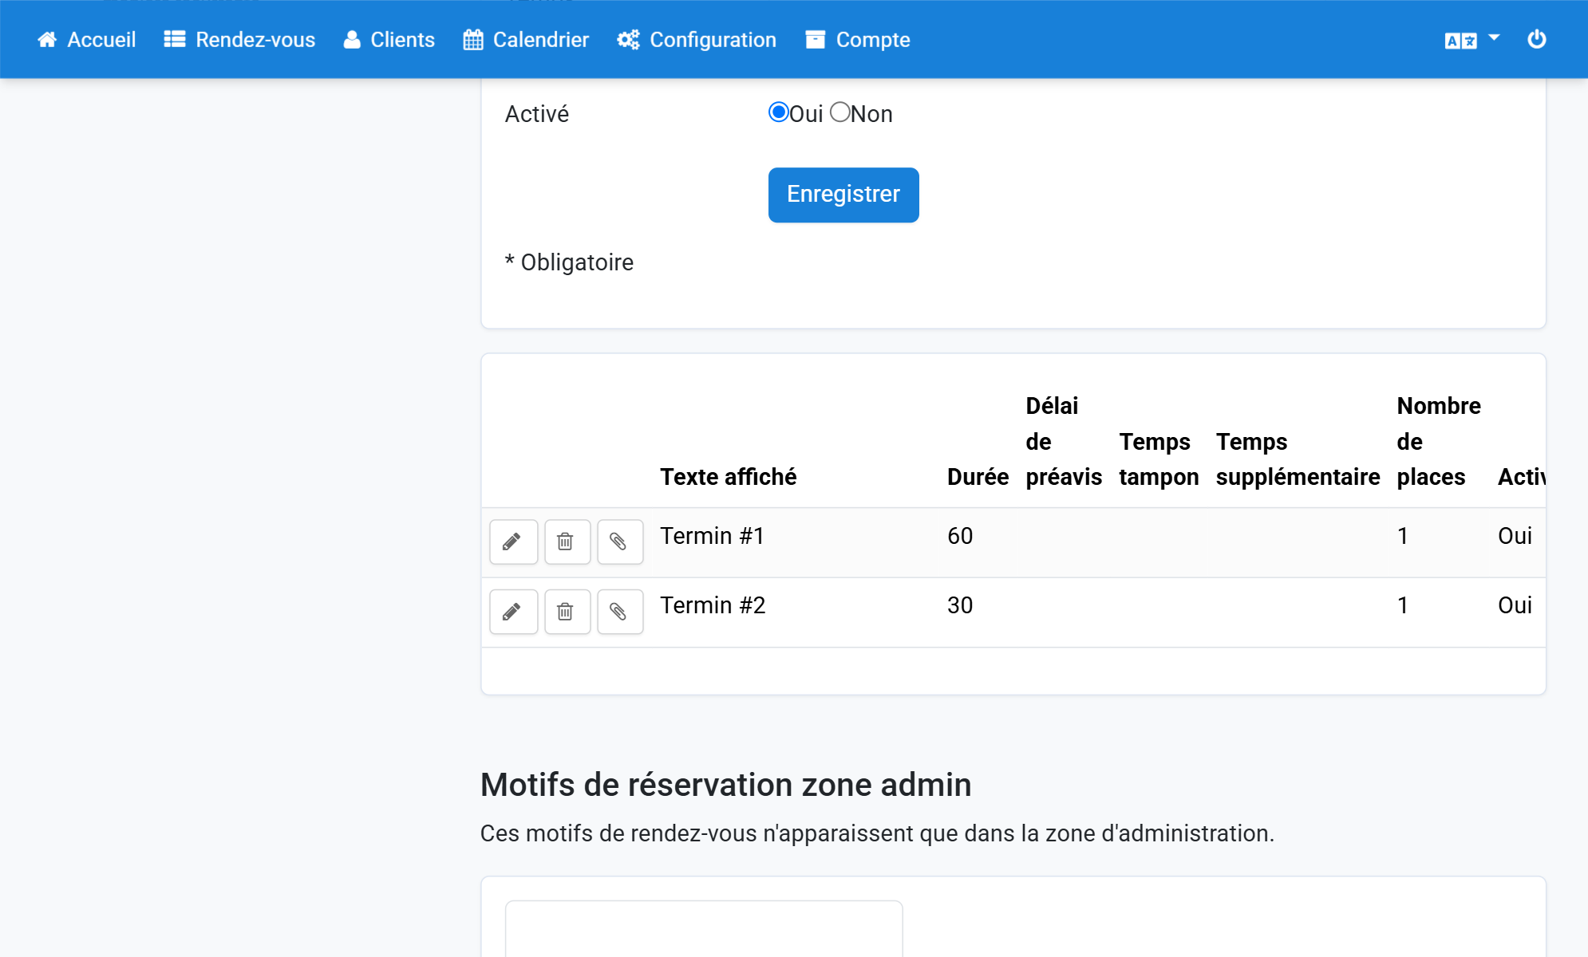The image size is (1588, 957).
Task: Select the Oui radio for Activé
Action: (778, 112)
